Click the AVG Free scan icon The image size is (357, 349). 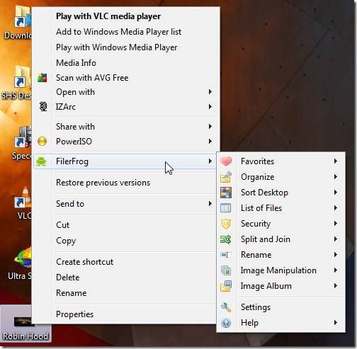pos(42,78)
